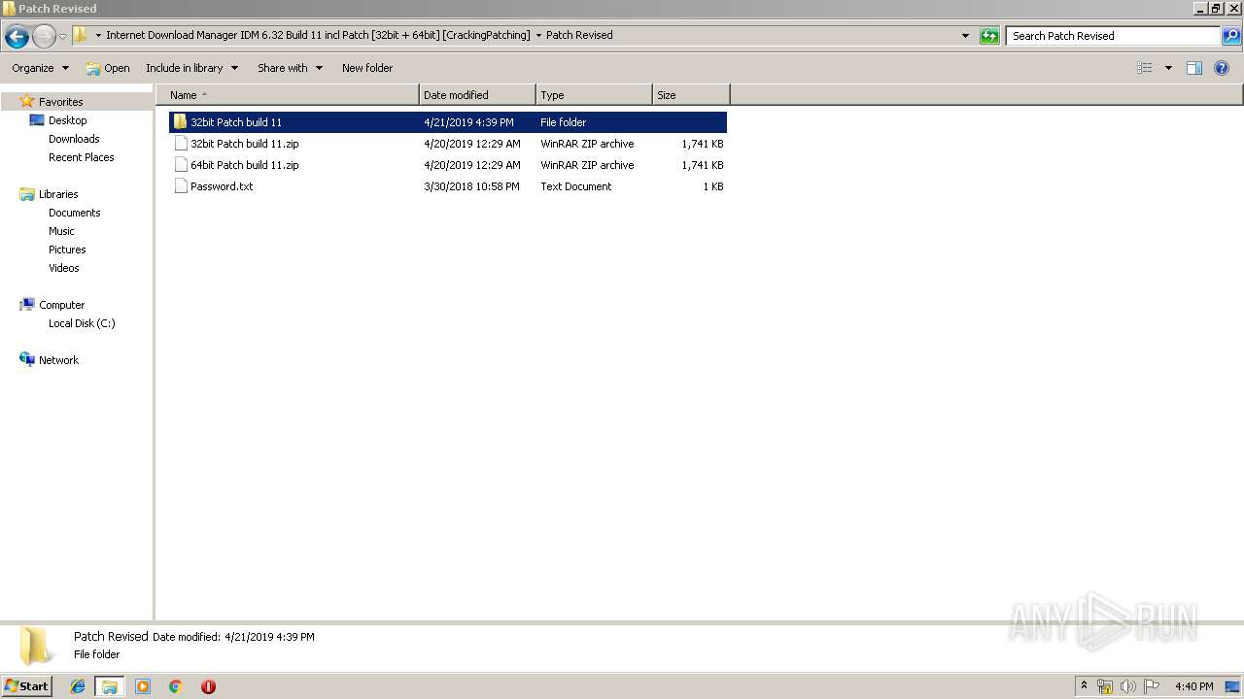Viewport: 1244px width, 699px height.
Task: Select the 32bit Patch build 11 folder
Action: (447, 122)
